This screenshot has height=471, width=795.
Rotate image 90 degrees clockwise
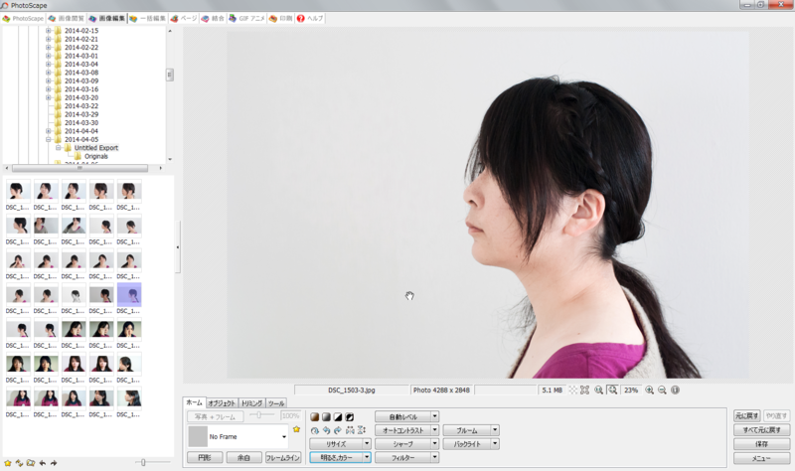(x=338, y=430)
